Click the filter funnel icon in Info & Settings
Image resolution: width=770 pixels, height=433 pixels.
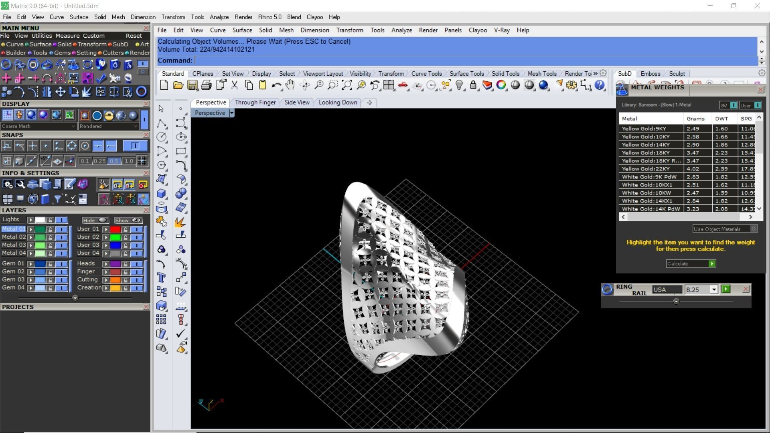[x=57, y=199]
